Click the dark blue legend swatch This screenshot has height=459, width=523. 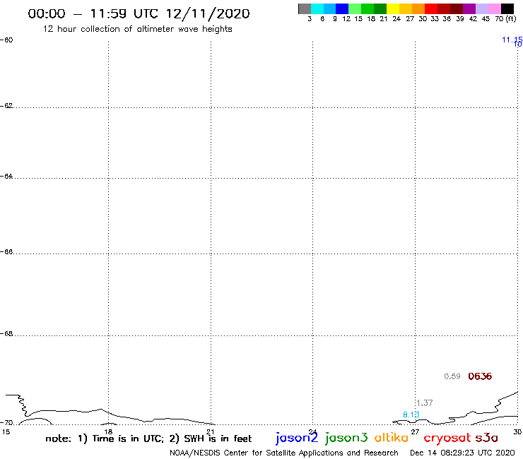coord(342,8)
